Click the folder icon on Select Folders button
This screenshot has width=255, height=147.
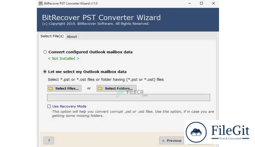click(x=100, y=88)
